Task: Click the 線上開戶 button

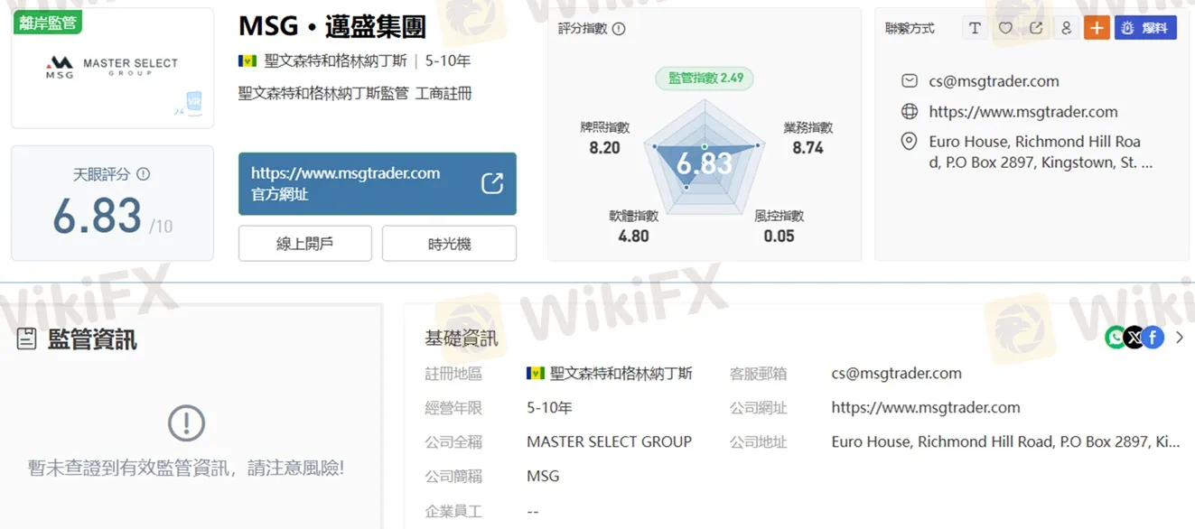Action: (304, 243)
